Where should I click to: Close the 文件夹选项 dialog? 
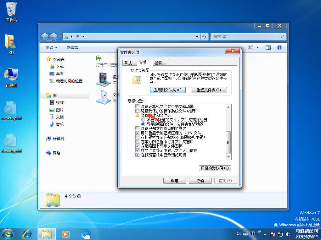click(232, 51)
